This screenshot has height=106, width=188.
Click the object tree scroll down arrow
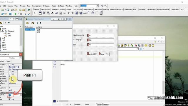coord(21,50)
